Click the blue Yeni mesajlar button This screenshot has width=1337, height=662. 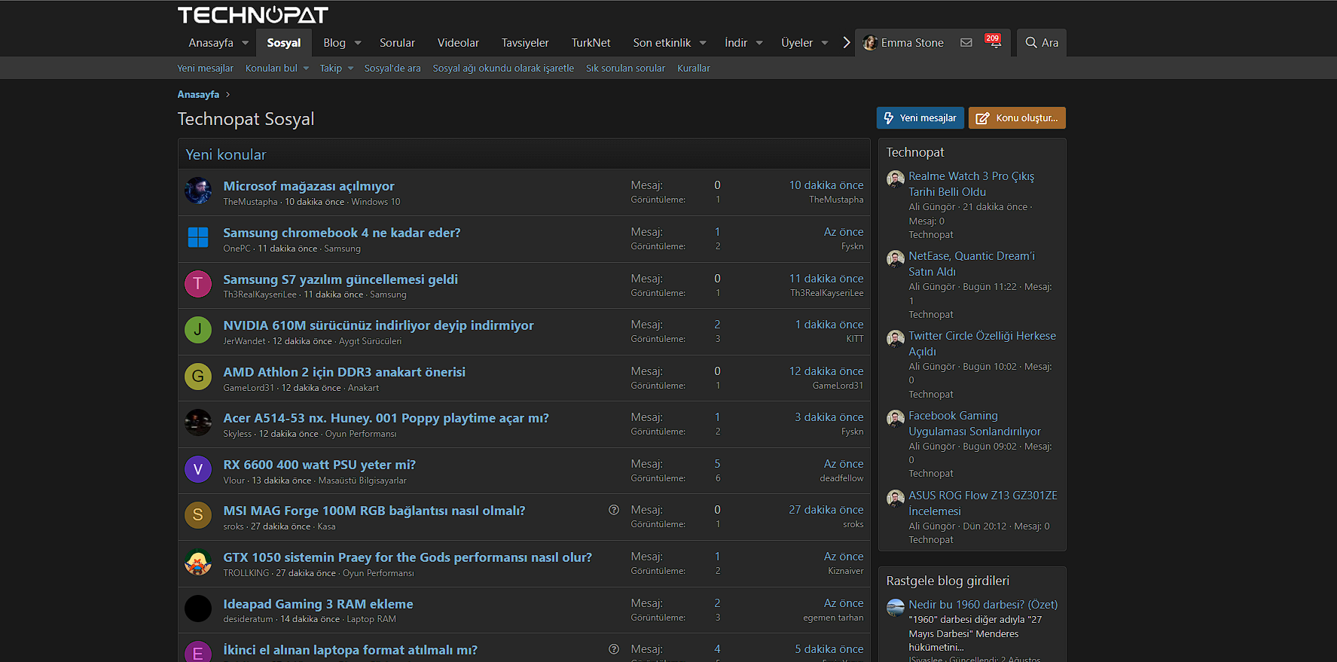click(920, 118)
